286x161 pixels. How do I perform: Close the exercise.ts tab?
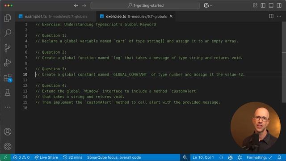pyautogui.click(x=171, y=16)
